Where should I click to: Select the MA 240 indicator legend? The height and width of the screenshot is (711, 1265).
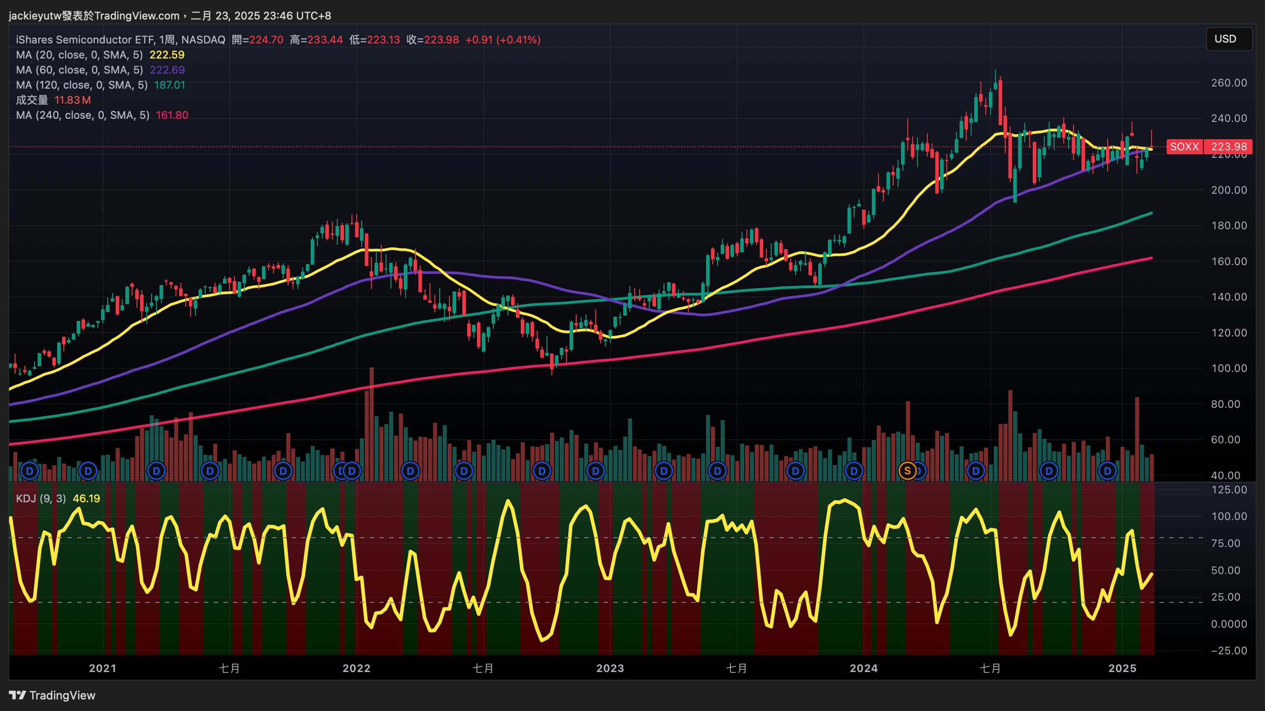(x=82, y=115)
